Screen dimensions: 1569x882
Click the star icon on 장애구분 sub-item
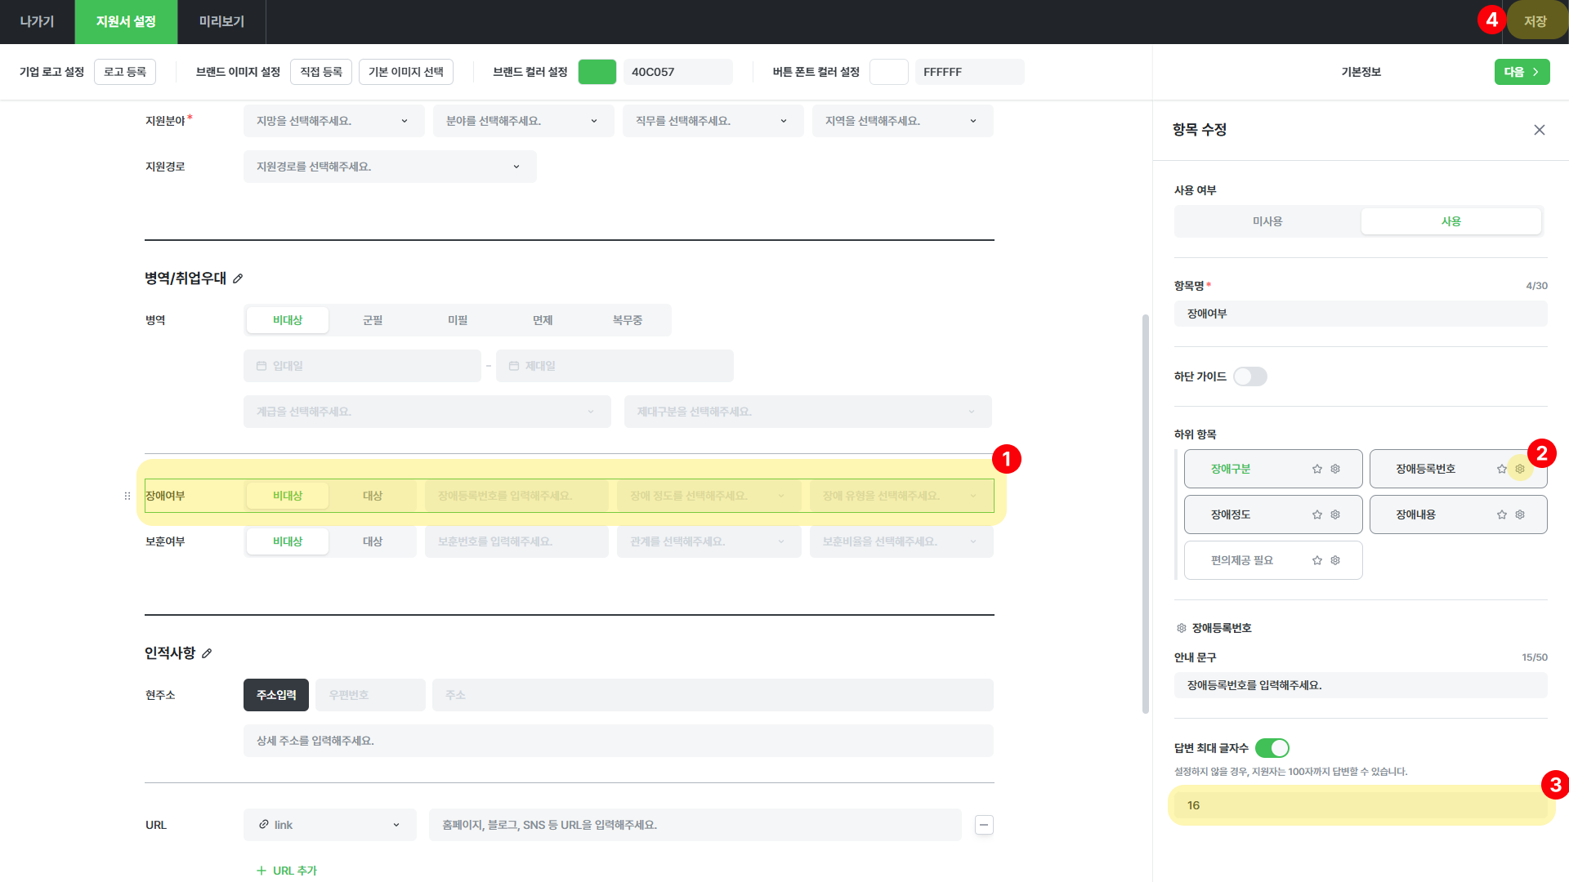1316,469
